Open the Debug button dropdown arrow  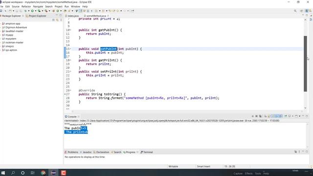[x=29, y=11]
